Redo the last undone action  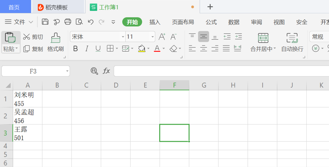point(102,22)
